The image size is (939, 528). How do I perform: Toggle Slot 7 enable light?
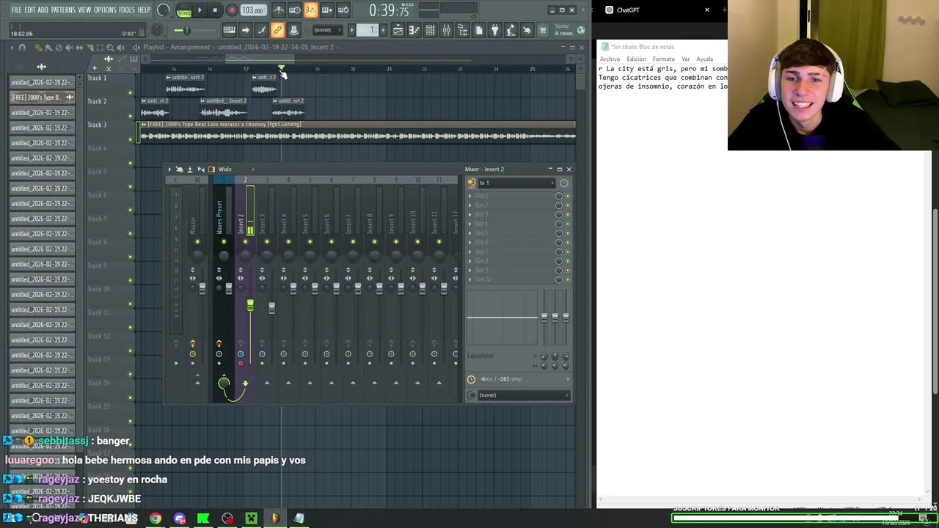pyautogui.click(x=567, y=252)
